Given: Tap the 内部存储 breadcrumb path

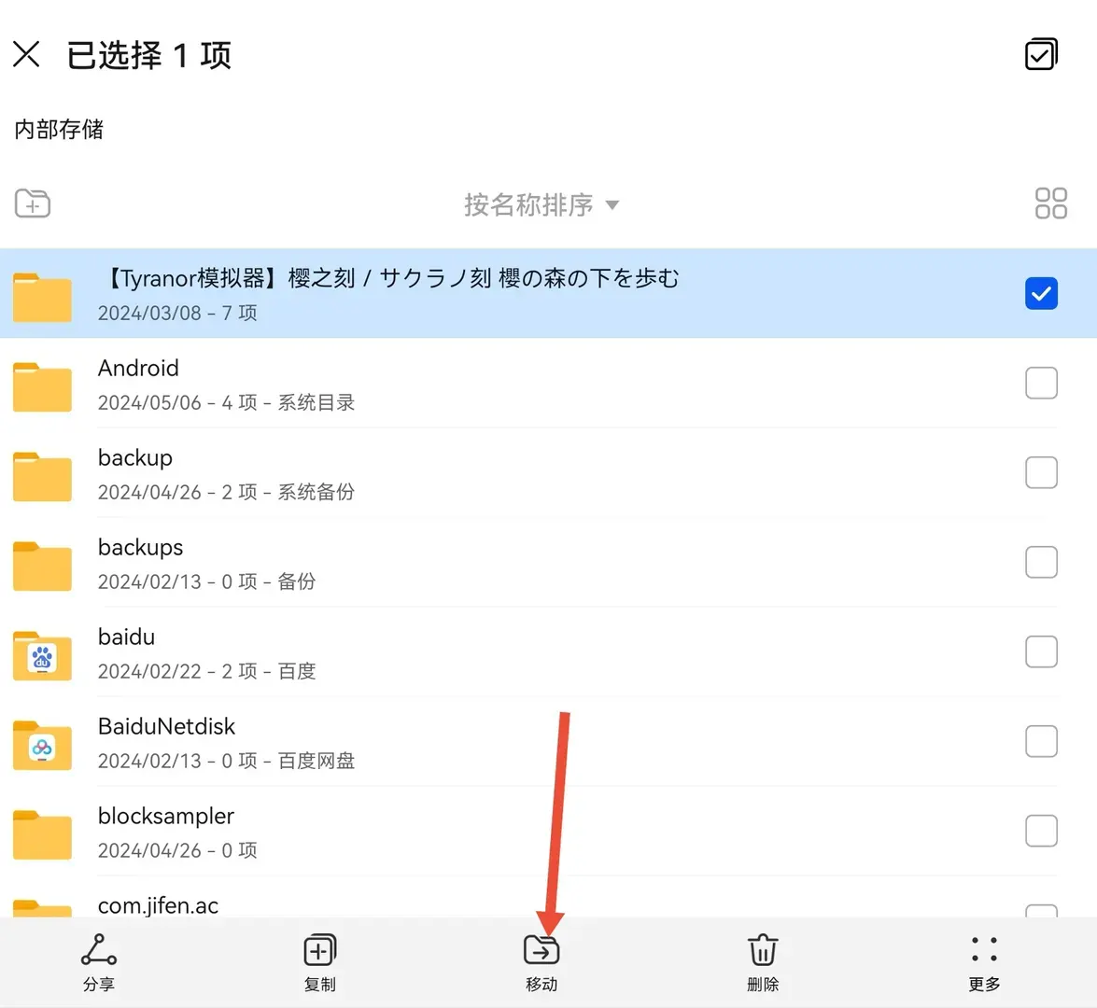Looking at the screenshot, I should point(59,130).
